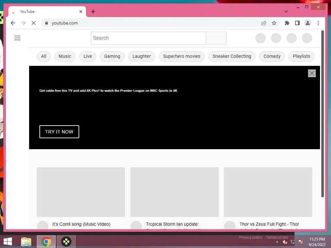Select the Live filter chip
The height and width of the screenshot is (248, 331).
[88, 56]
